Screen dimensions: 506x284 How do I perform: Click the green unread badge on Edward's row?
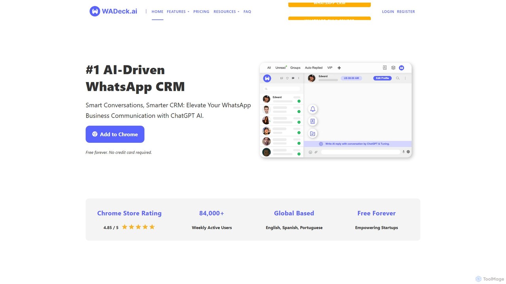299,101
